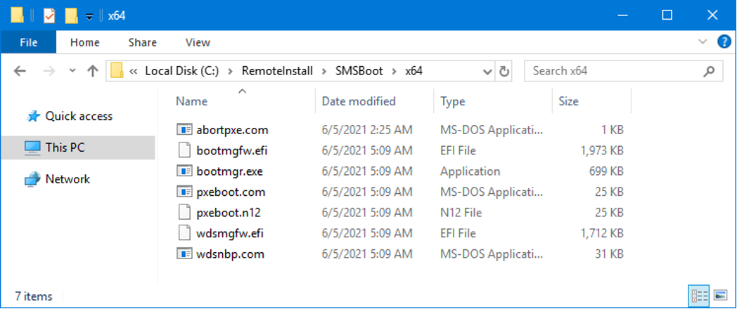
Task: Open the File menu
Action: (x=29, y=42)
